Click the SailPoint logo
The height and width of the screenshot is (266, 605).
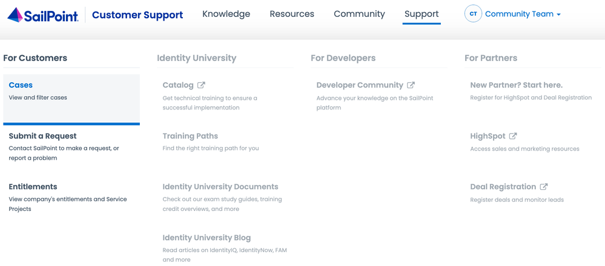pos(42,15)
